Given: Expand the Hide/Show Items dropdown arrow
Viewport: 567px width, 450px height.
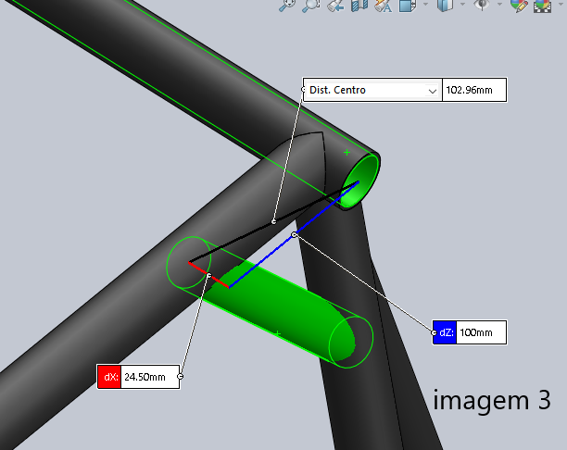Looking at the screenshot, I should 499,6.
